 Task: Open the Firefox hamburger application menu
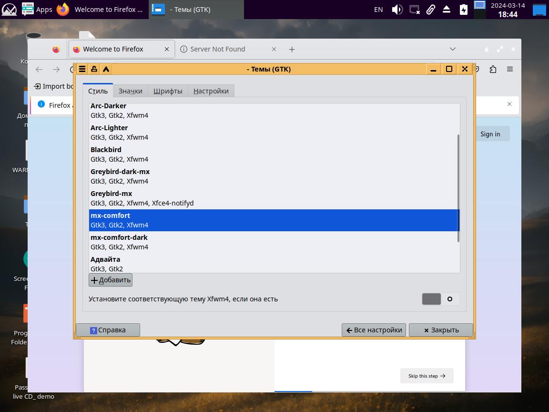510,69
